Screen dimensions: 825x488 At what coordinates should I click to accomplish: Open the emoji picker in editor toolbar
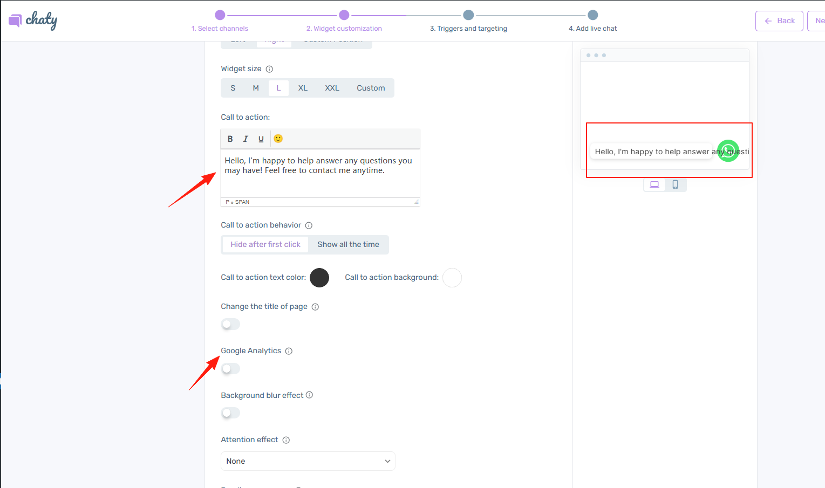click(278, 139)
